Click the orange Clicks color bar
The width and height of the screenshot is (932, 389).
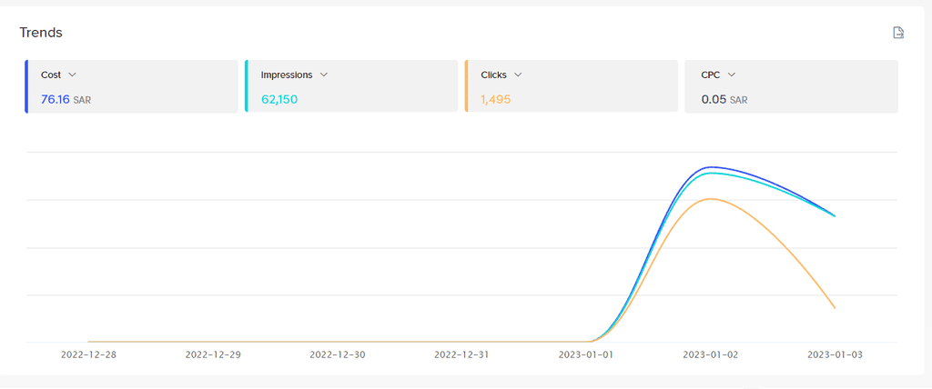[x=466, y=86]
